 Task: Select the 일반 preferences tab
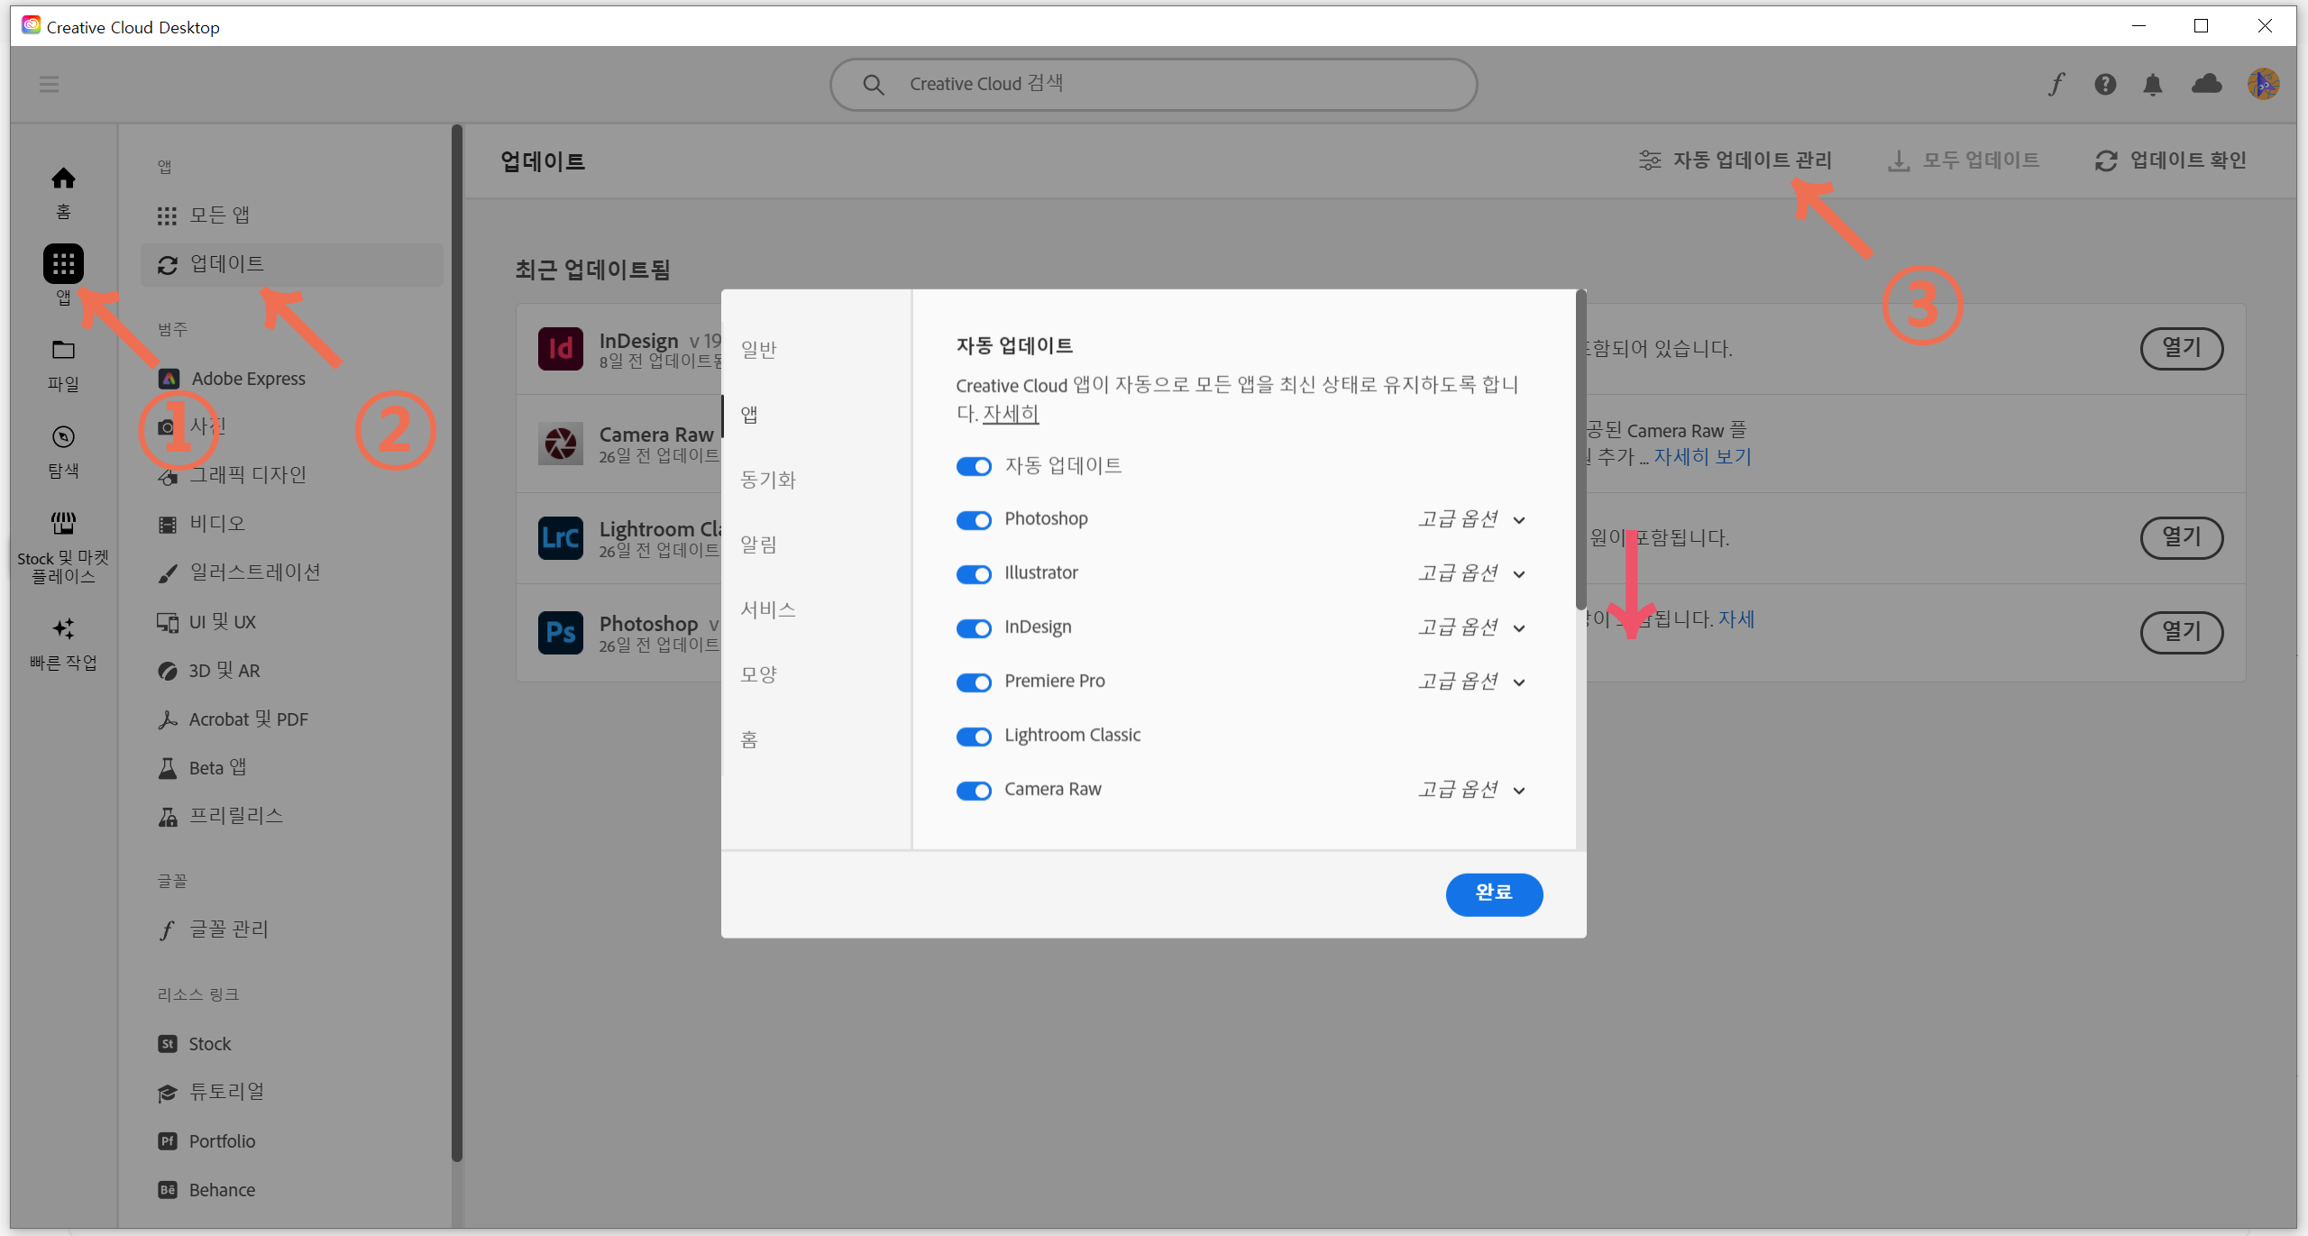[758, 350]
